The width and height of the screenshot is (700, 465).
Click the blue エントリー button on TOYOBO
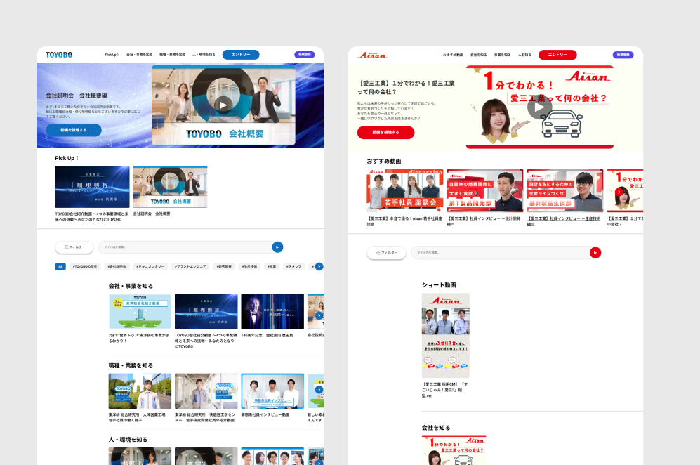[241, 55]
